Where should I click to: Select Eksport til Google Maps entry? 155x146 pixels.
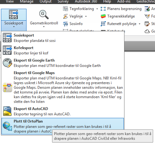pos(63,87)
